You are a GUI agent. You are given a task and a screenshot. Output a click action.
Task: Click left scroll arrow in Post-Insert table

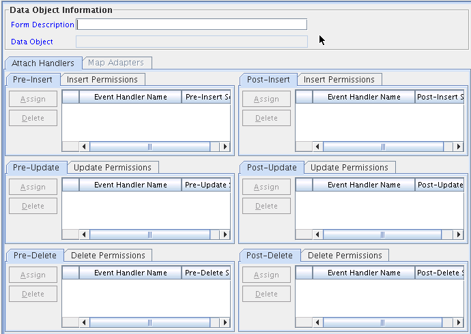[x=317, y=147]
